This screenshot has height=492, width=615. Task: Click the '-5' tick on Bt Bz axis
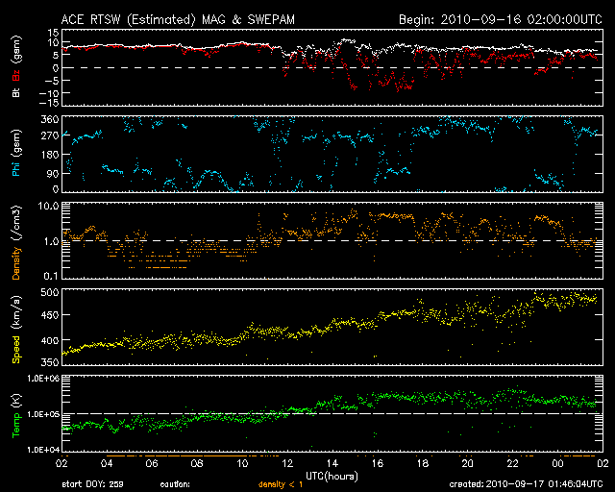pyautogui.click(x=51, y=81)
